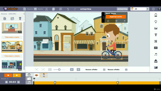Select scene 3 train station thumbnail
161x91 pixels.
click(12, 65)
